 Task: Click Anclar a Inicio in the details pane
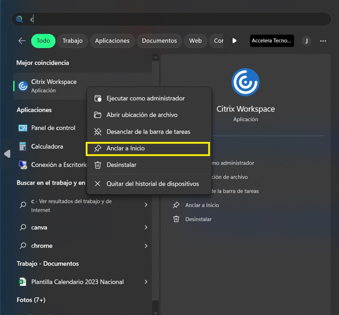pos(202,205)
